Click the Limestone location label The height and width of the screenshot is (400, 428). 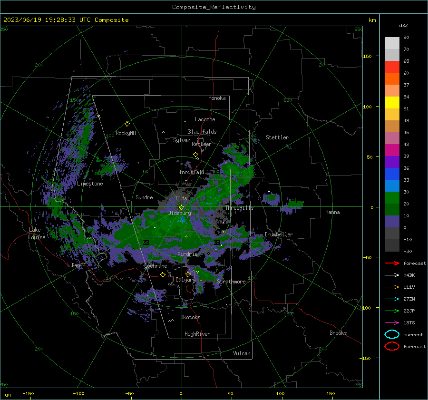tap(90, 184)
